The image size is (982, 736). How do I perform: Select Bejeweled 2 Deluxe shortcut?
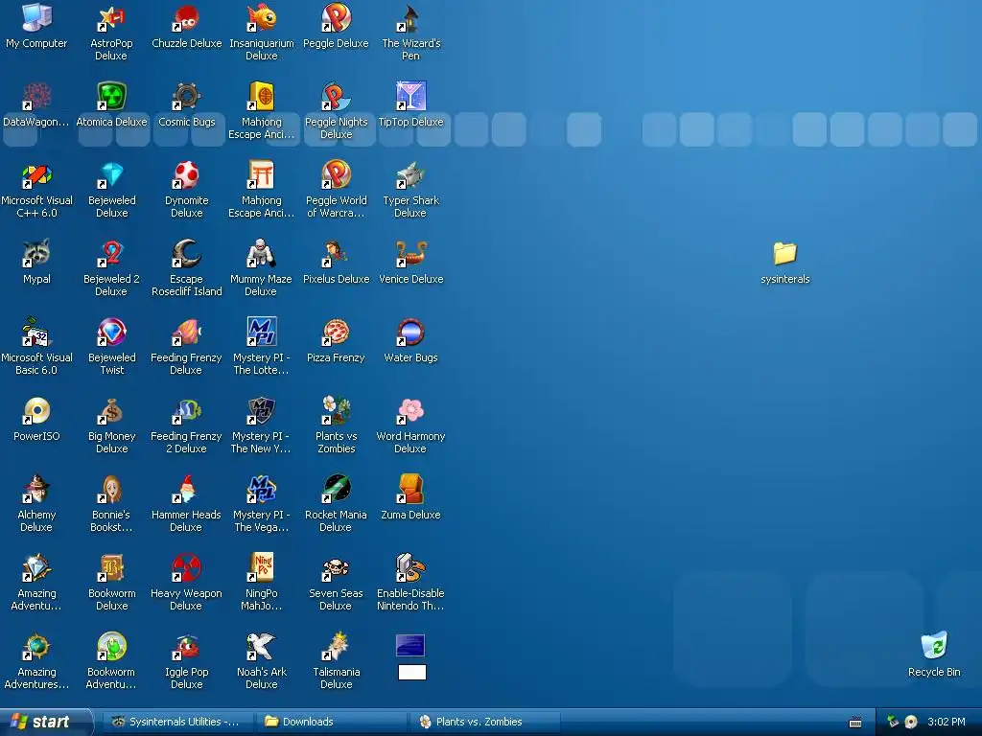[111, 254]
